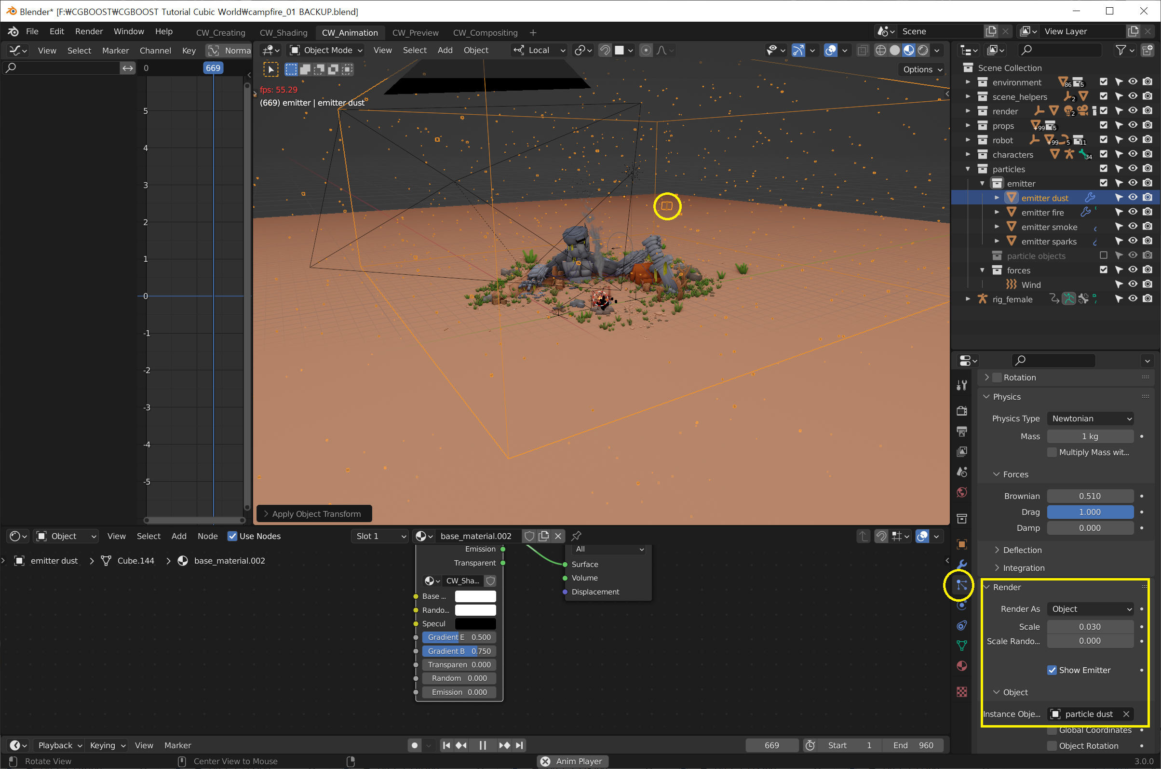Expand the Apply Object Transform panel
This screenshot has width=1161, height=769.
coord(314,513)
